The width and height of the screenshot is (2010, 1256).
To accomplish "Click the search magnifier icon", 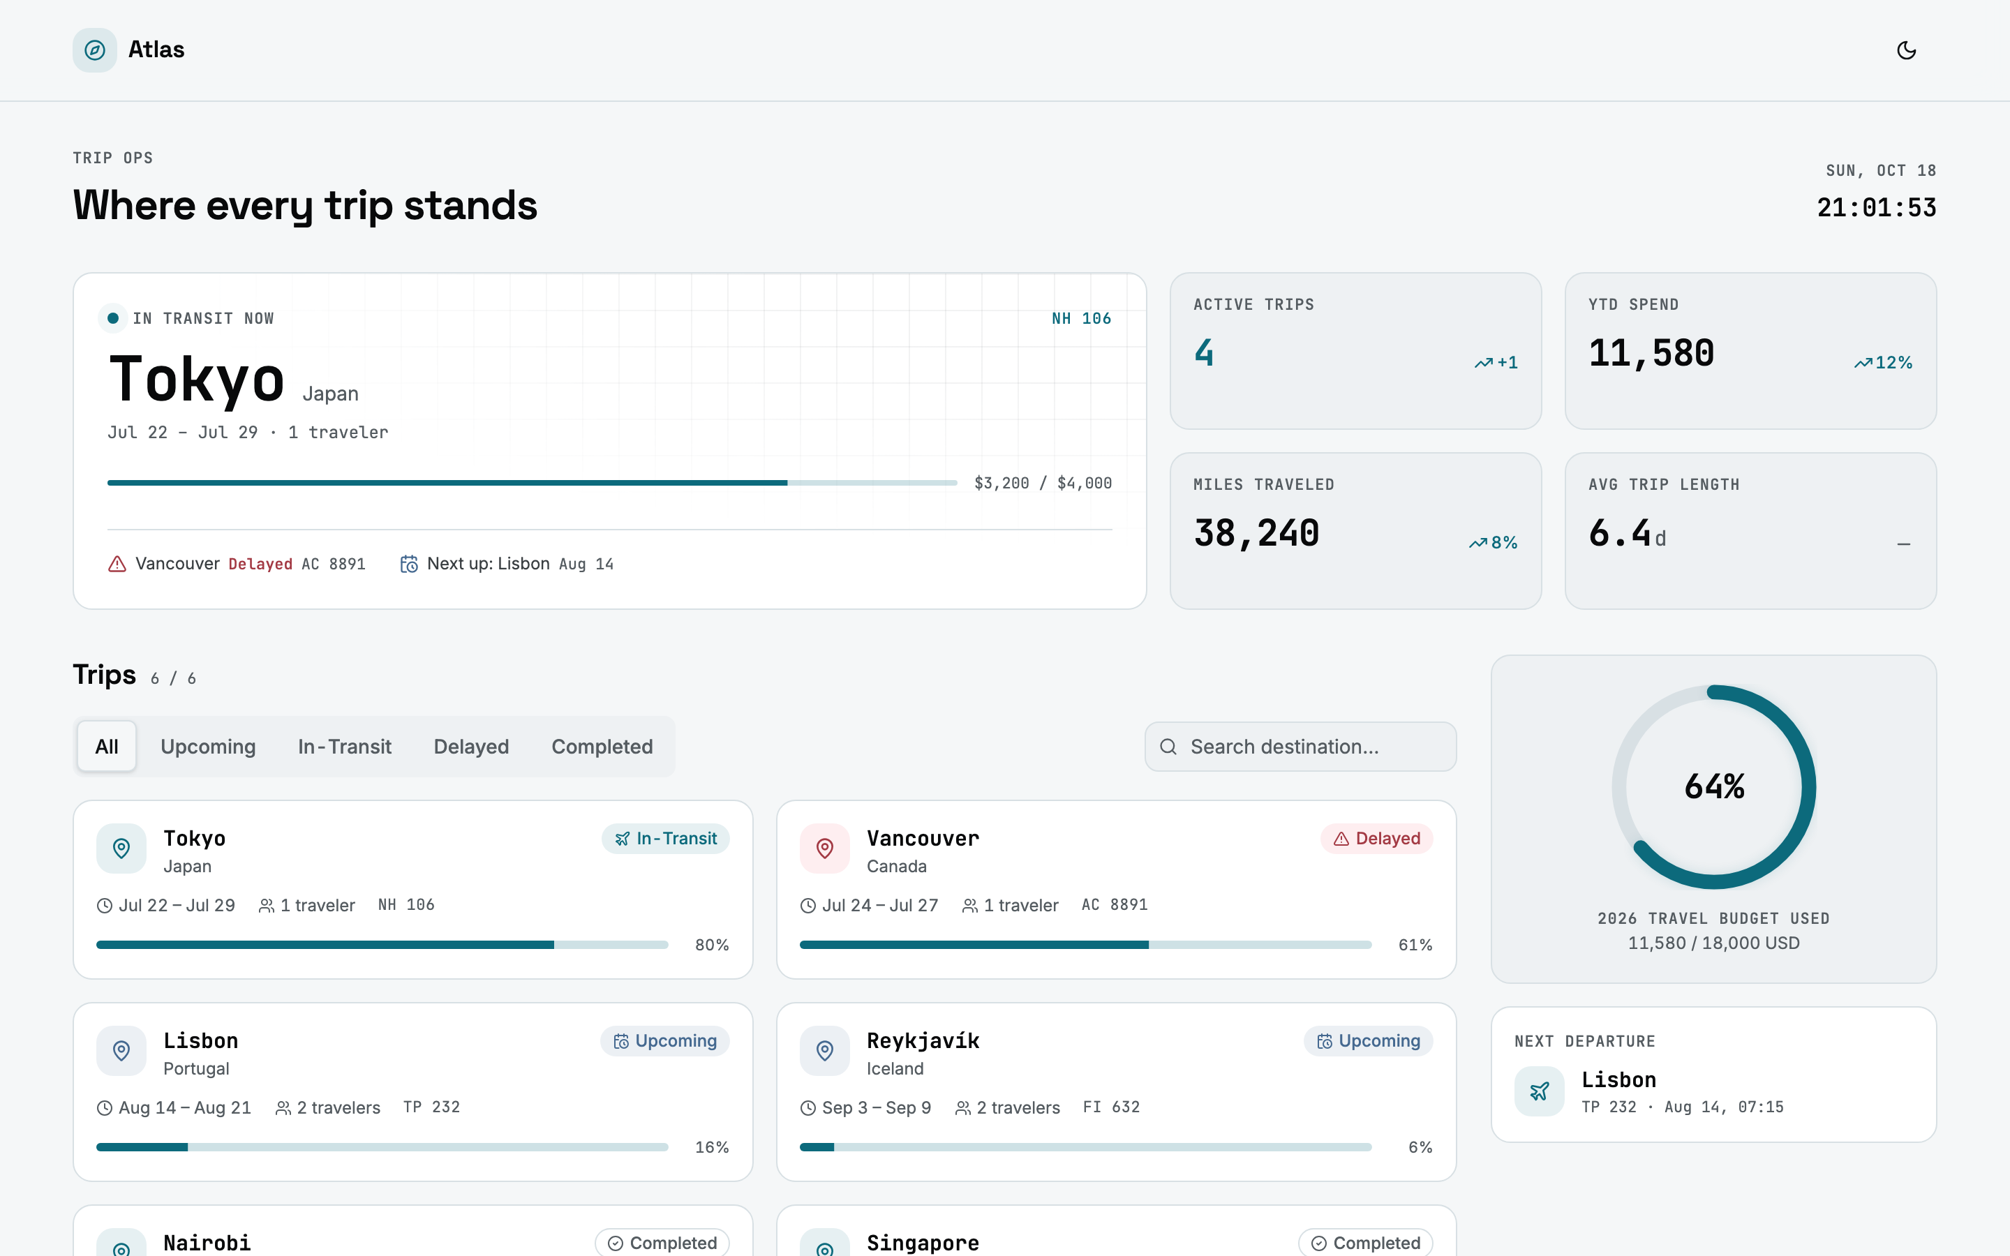I will [x=1168, y=747].
